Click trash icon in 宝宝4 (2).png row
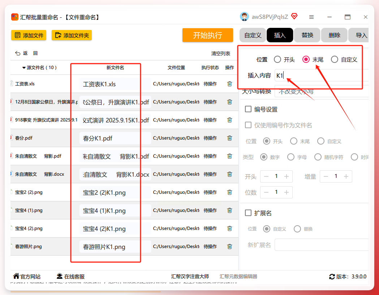Viewport: 379px width, 295px height. pyautogui.click(x=229, y=228)
